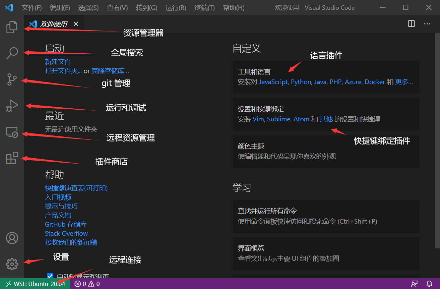Screen dimensions: 440x289
Task: Click the 打开文件夹 link
Action: click(x=63, y=71)
